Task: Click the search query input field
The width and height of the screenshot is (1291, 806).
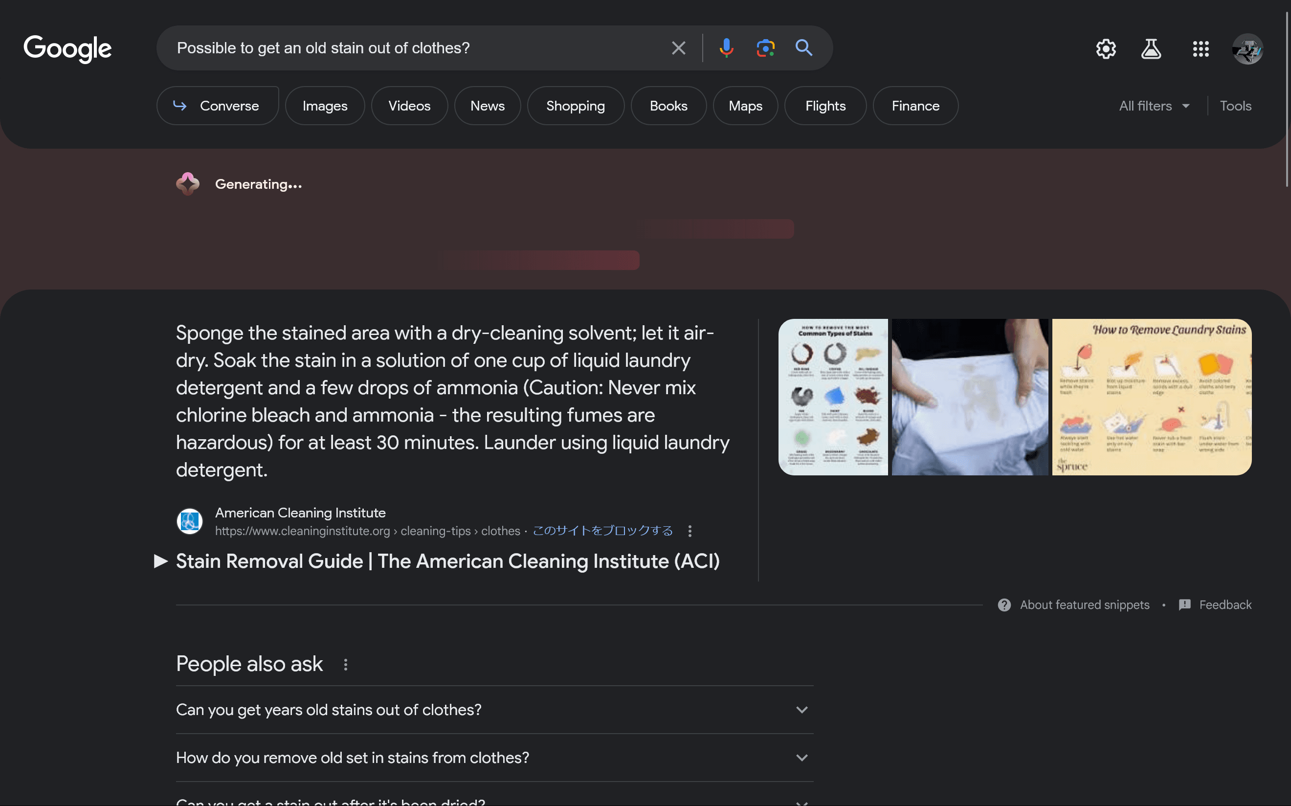Action: pyautogui.click(x=416, y=48)
